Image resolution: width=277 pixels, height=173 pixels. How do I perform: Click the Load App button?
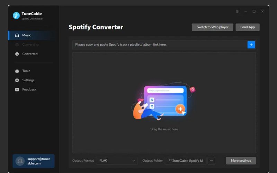[x=247, y=27]
